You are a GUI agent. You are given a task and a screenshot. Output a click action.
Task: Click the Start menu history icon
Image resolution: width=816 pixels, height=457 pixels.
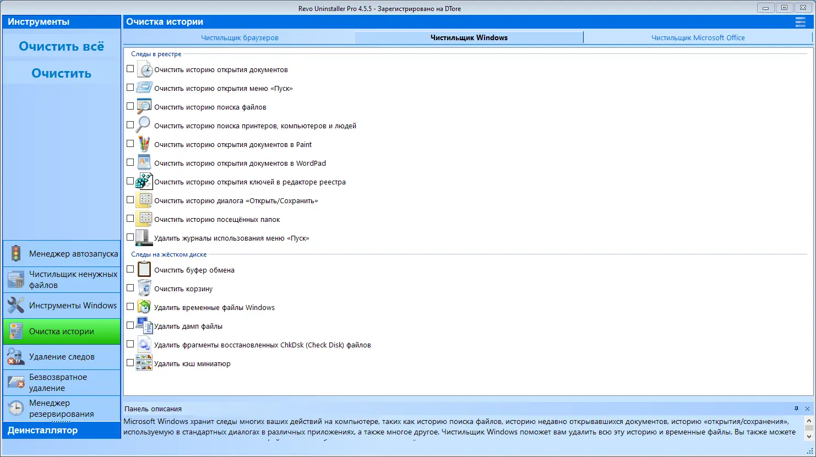[x=144, y=88]
